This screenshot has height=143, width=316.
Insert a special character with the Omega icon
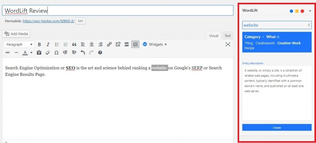(x=56, y=53)
